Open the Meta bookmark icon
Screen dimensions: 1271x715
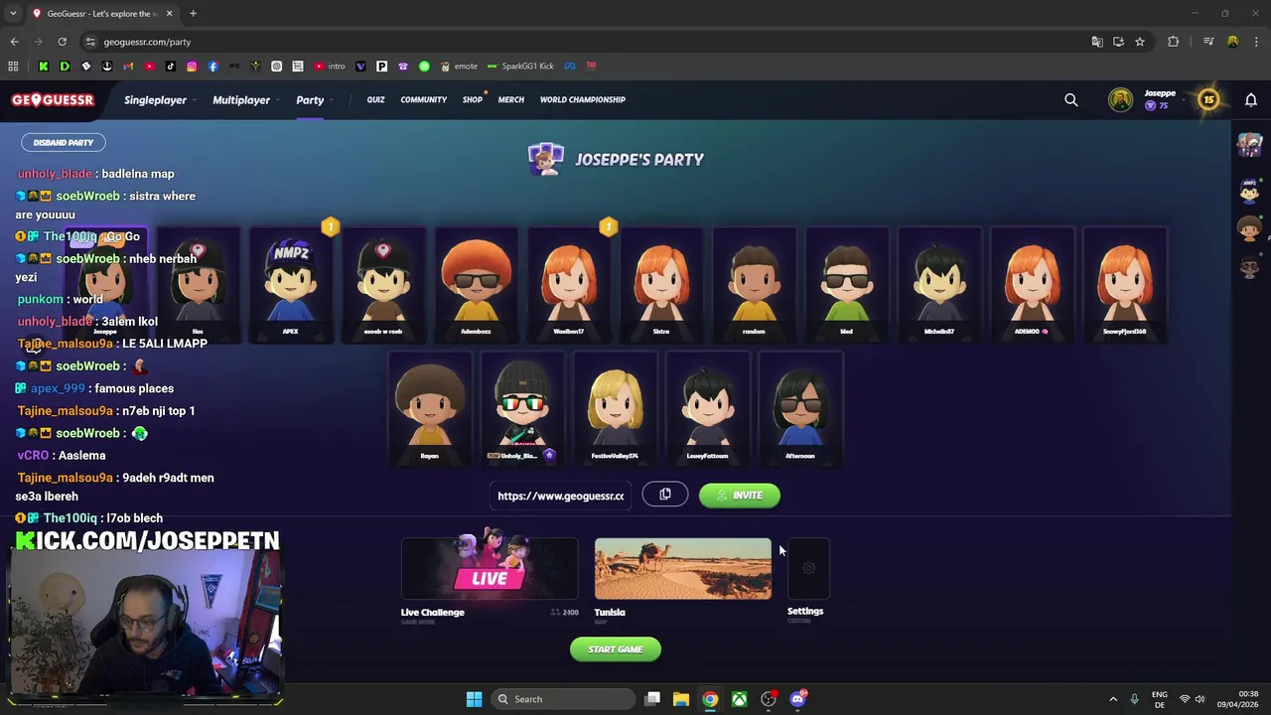click(570, 66)
